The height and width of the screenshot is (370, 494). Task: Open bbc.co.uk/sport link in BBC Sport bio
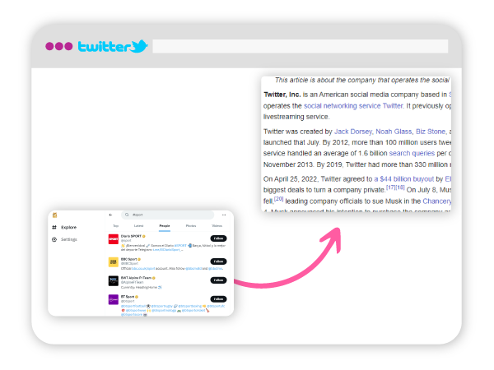click(x=143, y=268)
